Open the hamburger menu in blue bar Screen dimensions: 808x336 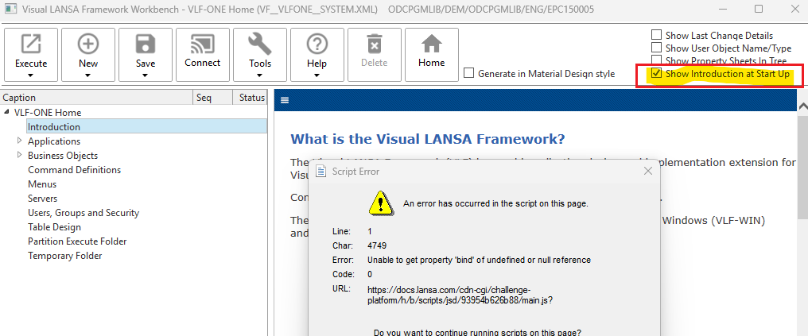tap(285, 101)
